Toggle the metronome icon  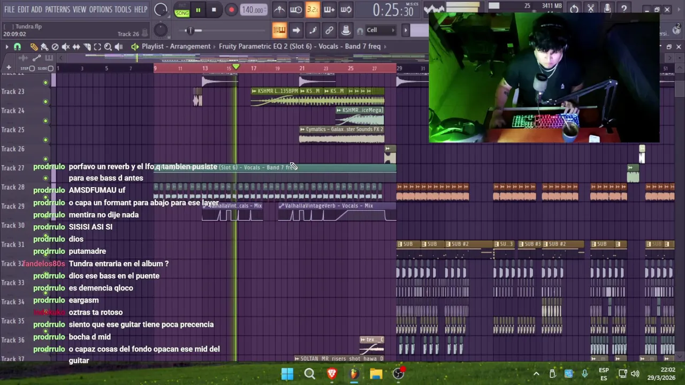(x=279, y=10)
